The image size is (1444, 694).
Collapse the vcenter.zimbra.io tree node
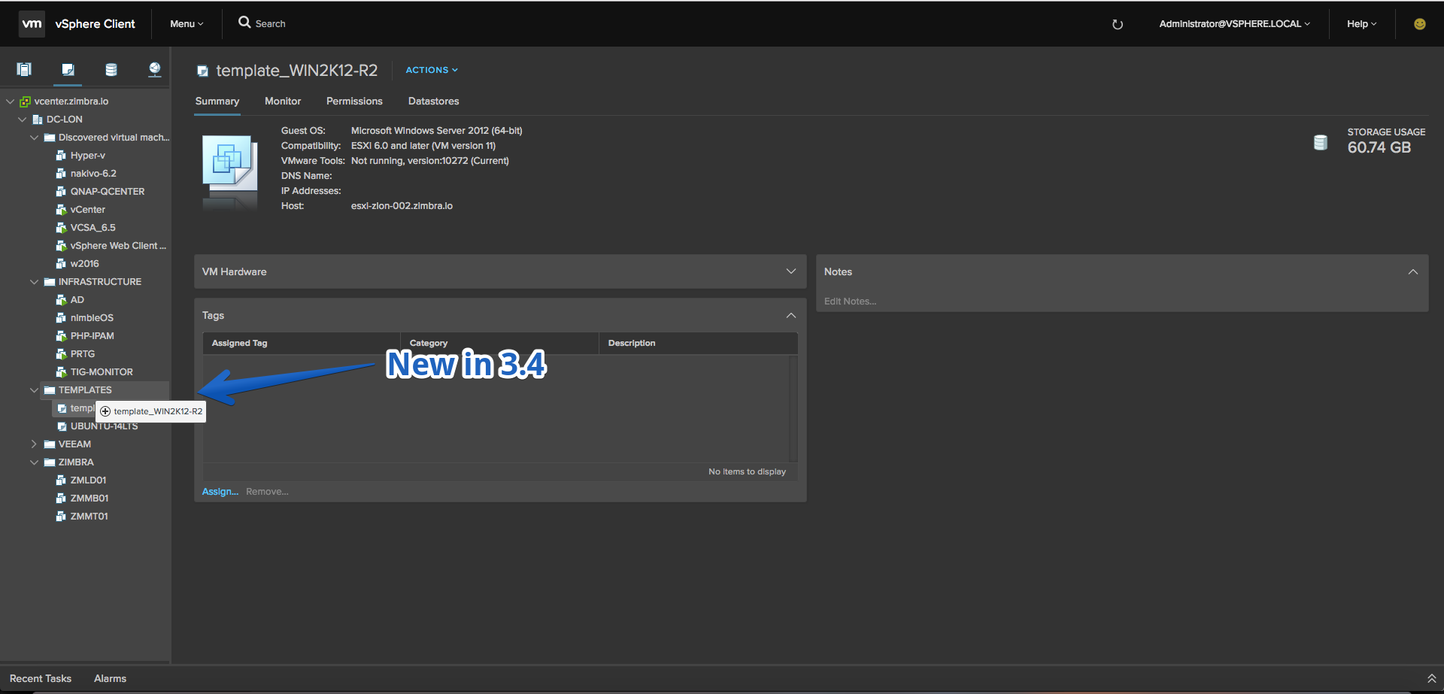(x=11, y=102)
